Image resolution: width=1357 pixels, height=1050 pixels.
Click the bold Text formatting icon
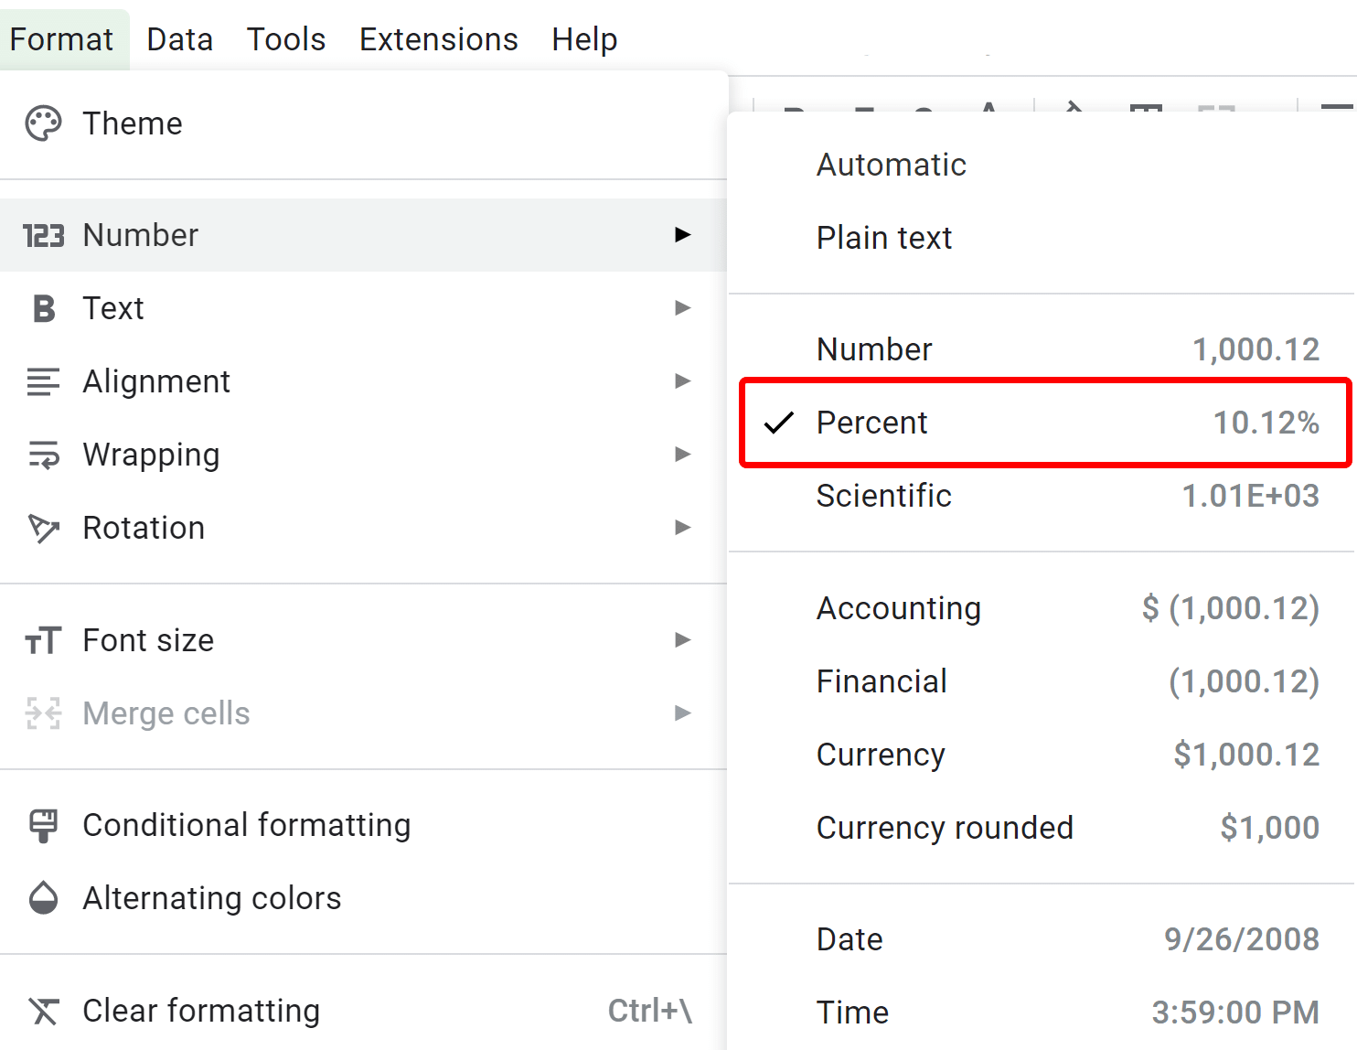pos(43,308)
